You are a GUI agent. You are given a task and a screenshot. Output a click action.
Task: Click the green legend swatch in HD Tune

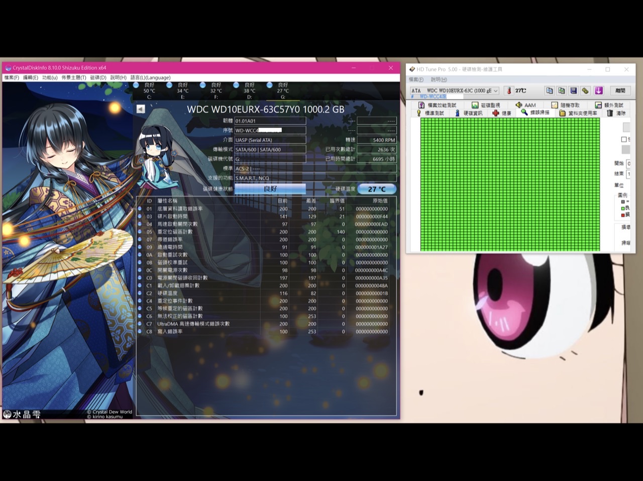point(623,208)
